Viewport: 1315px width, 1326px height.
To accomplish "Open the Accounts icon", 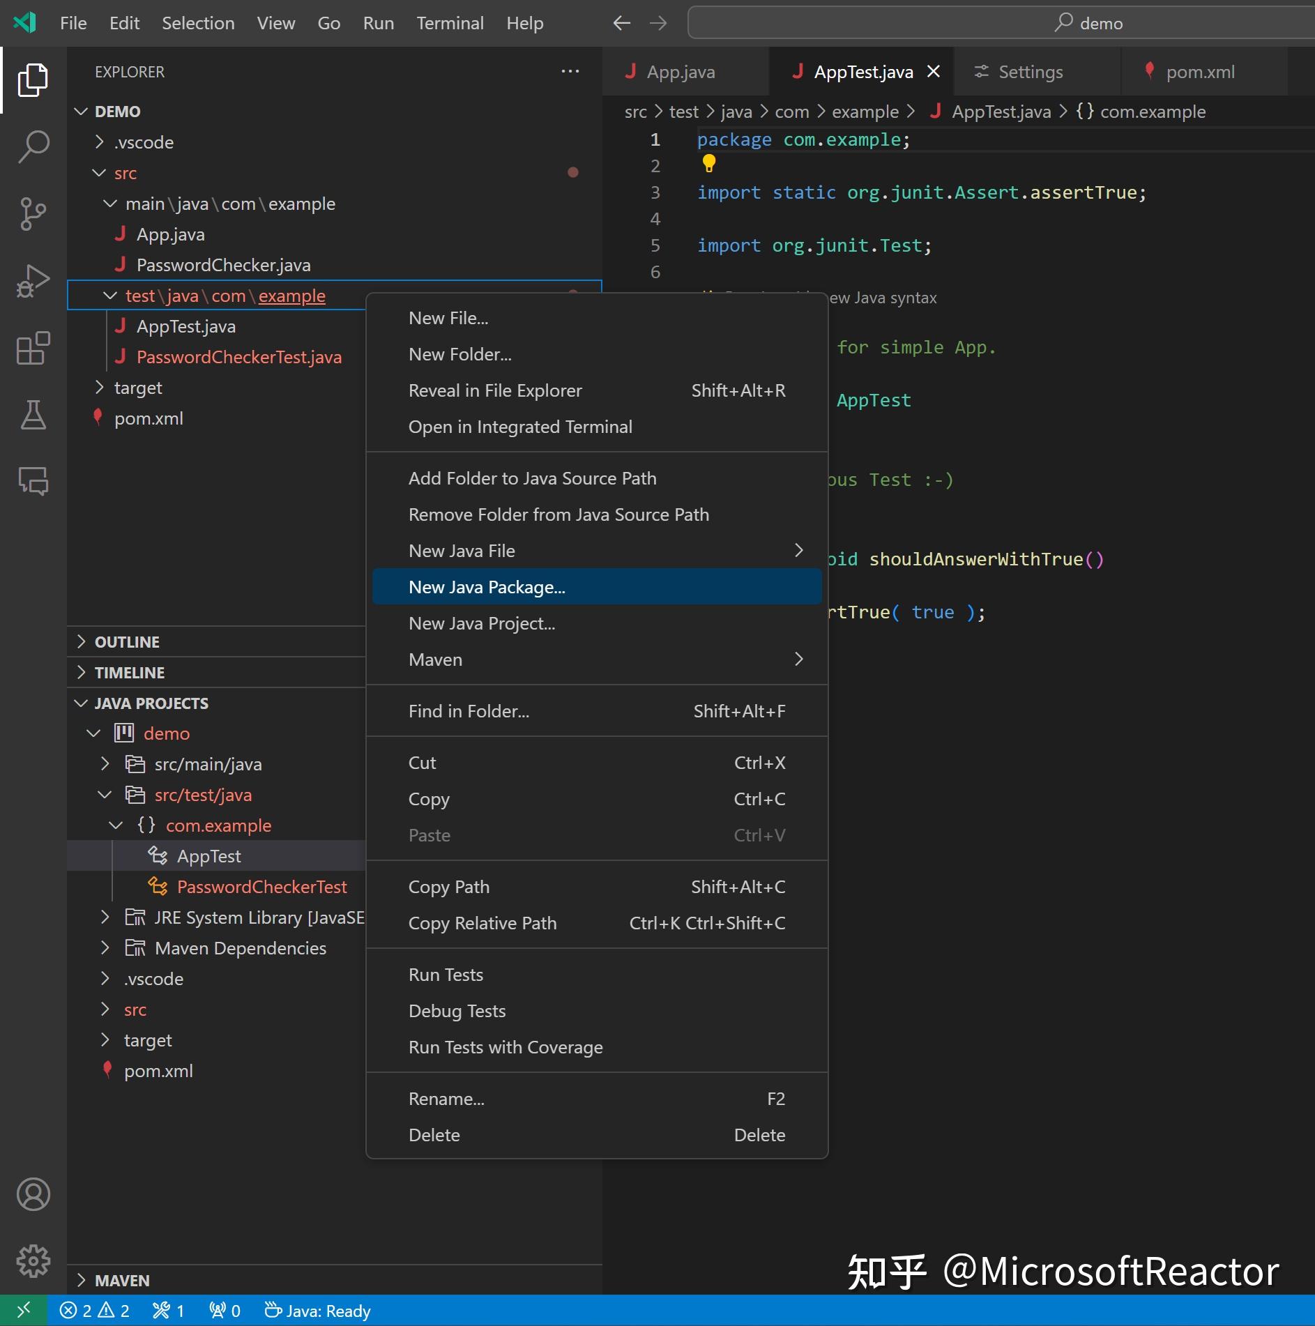I will [33, 1194].
